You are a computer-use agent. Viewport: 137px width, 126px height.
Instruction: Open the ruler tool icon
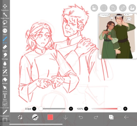(123, 8)
